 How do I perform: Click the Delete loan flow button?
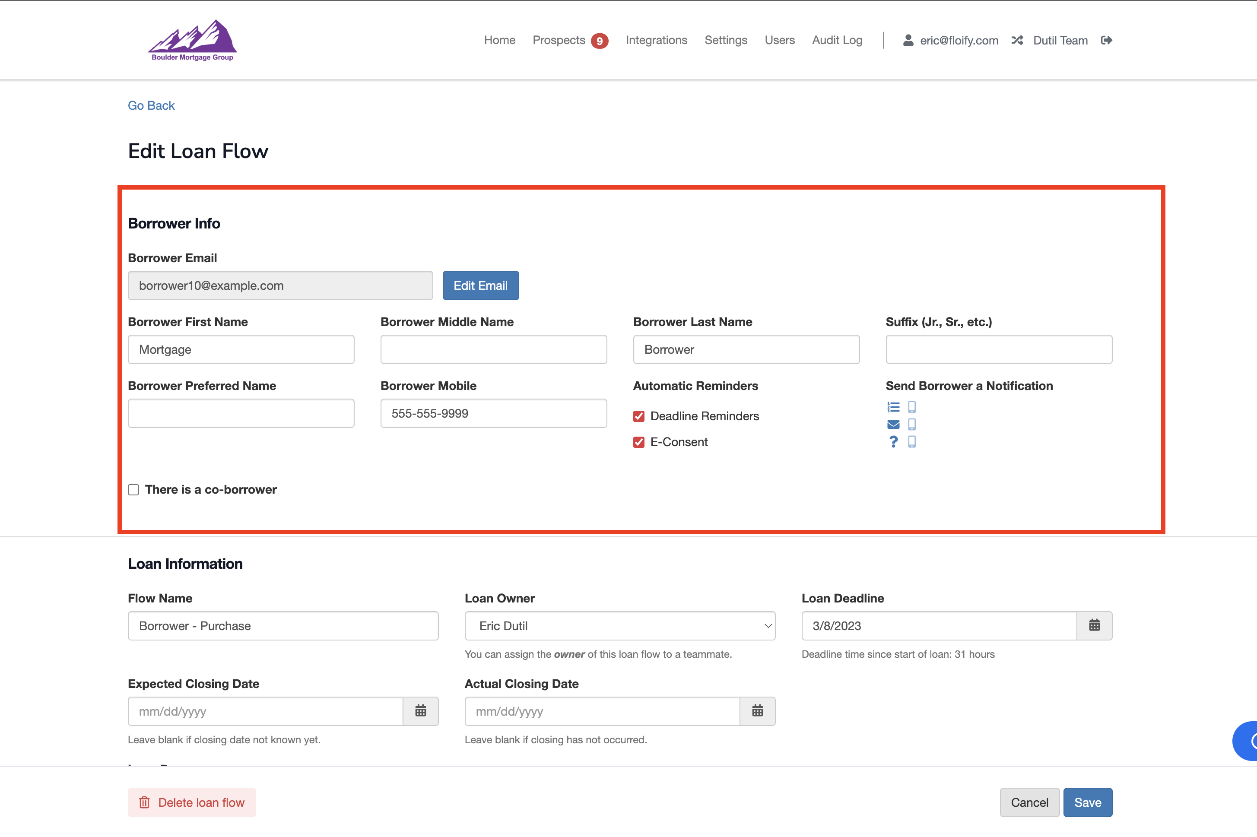click(192, 802)
